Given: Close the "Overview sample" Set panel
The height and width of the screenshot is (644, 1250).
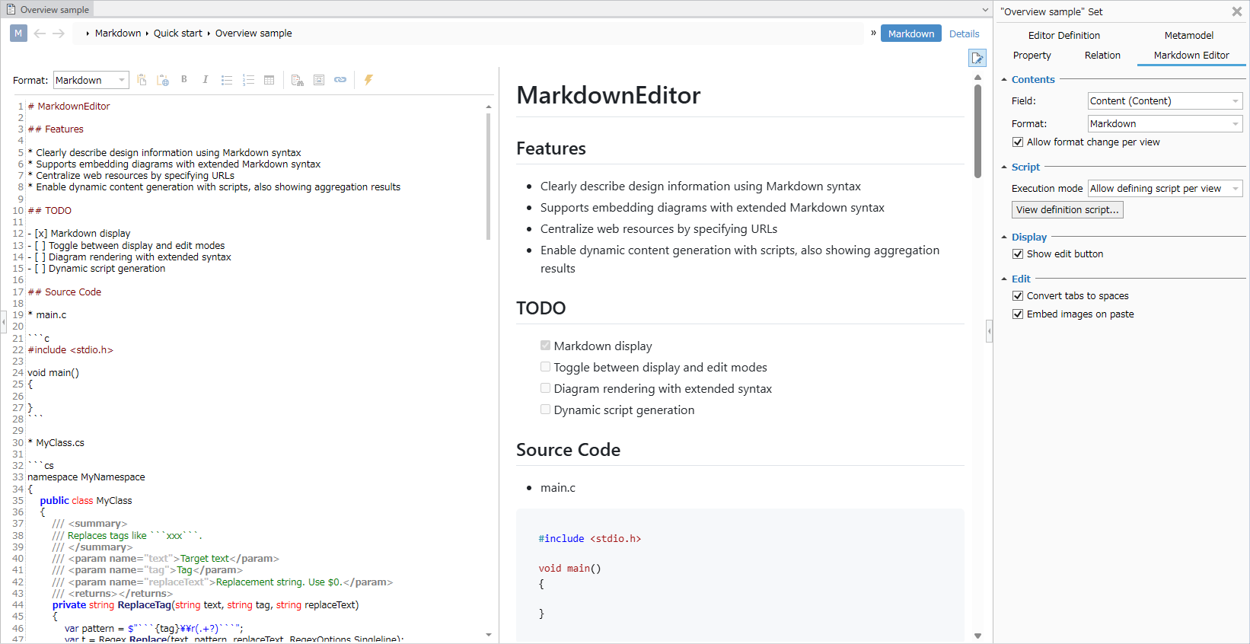Looking at the screenshot, I should point(1237,11).
